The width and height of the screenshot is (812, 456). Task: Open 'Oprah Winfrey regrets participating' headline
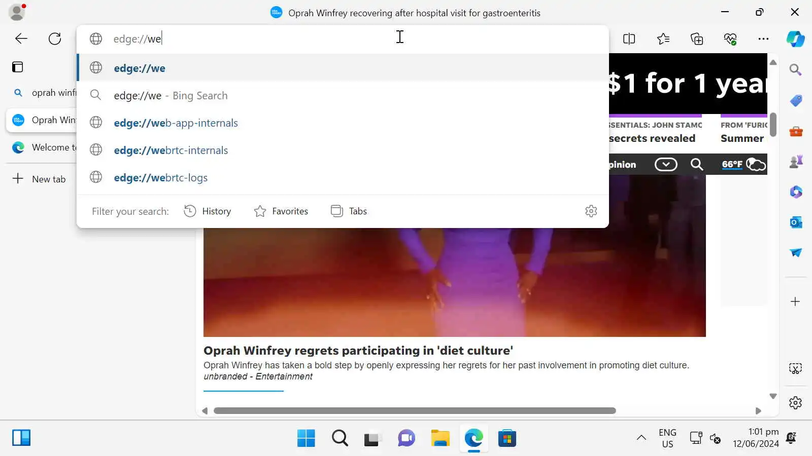tap(358, 351)
